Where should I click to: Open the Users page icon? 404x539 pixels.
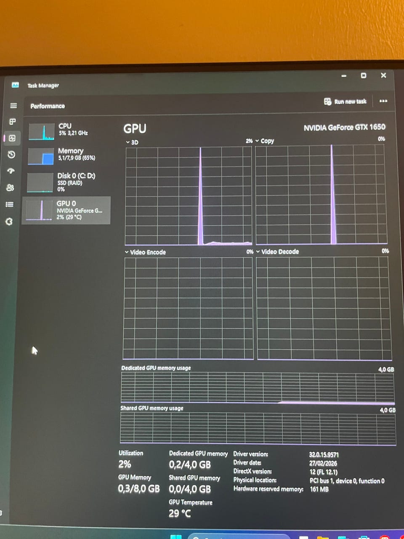point(11,188)
